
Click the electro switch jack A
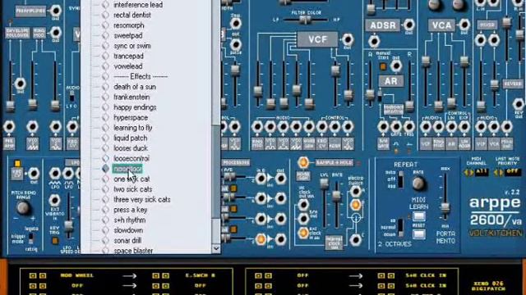click(356, 191)
